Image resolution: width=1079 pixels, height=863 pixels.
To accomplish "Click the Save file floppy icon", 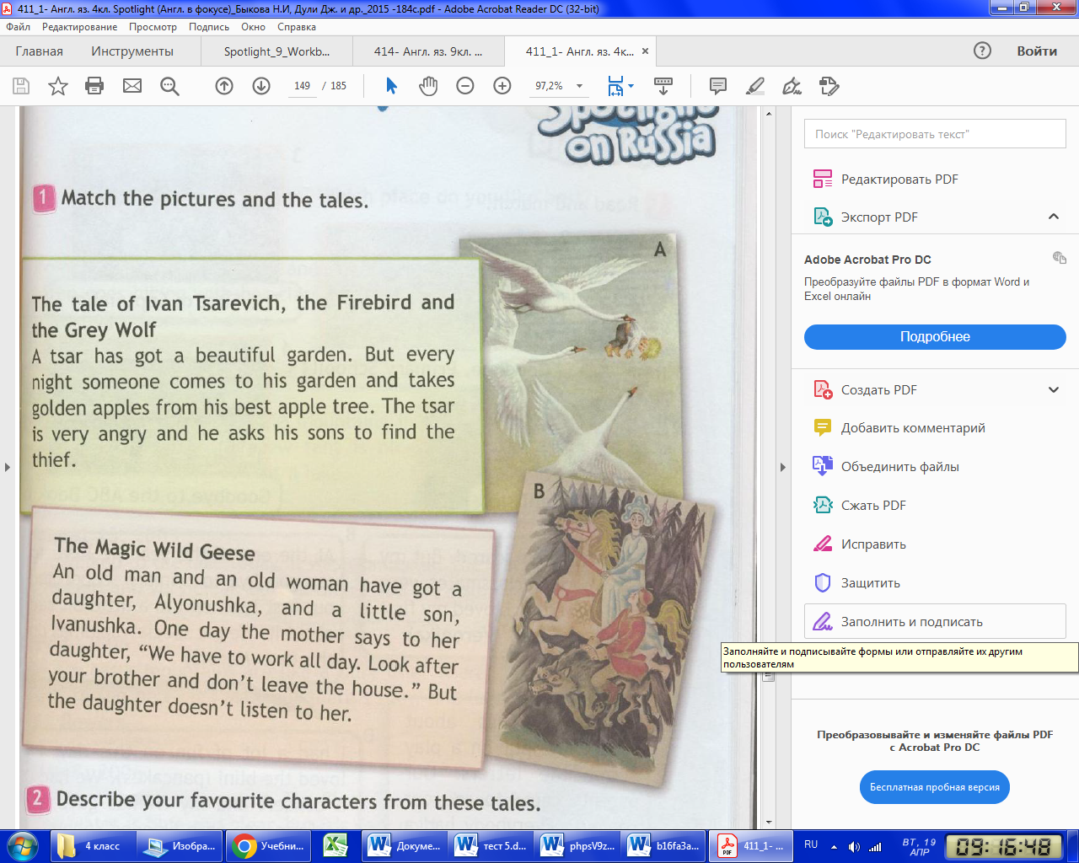I will coord(21,86).
